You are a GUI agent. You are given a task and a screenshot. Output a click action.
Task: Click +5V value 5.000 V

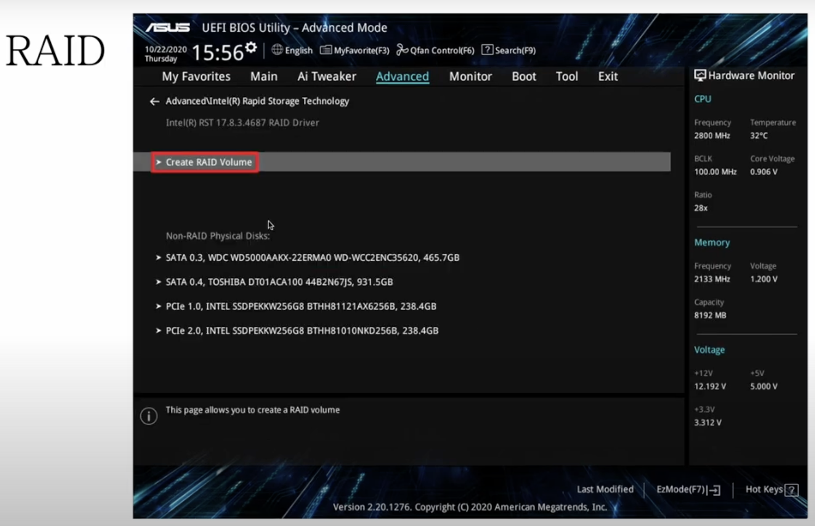[764, 386]
